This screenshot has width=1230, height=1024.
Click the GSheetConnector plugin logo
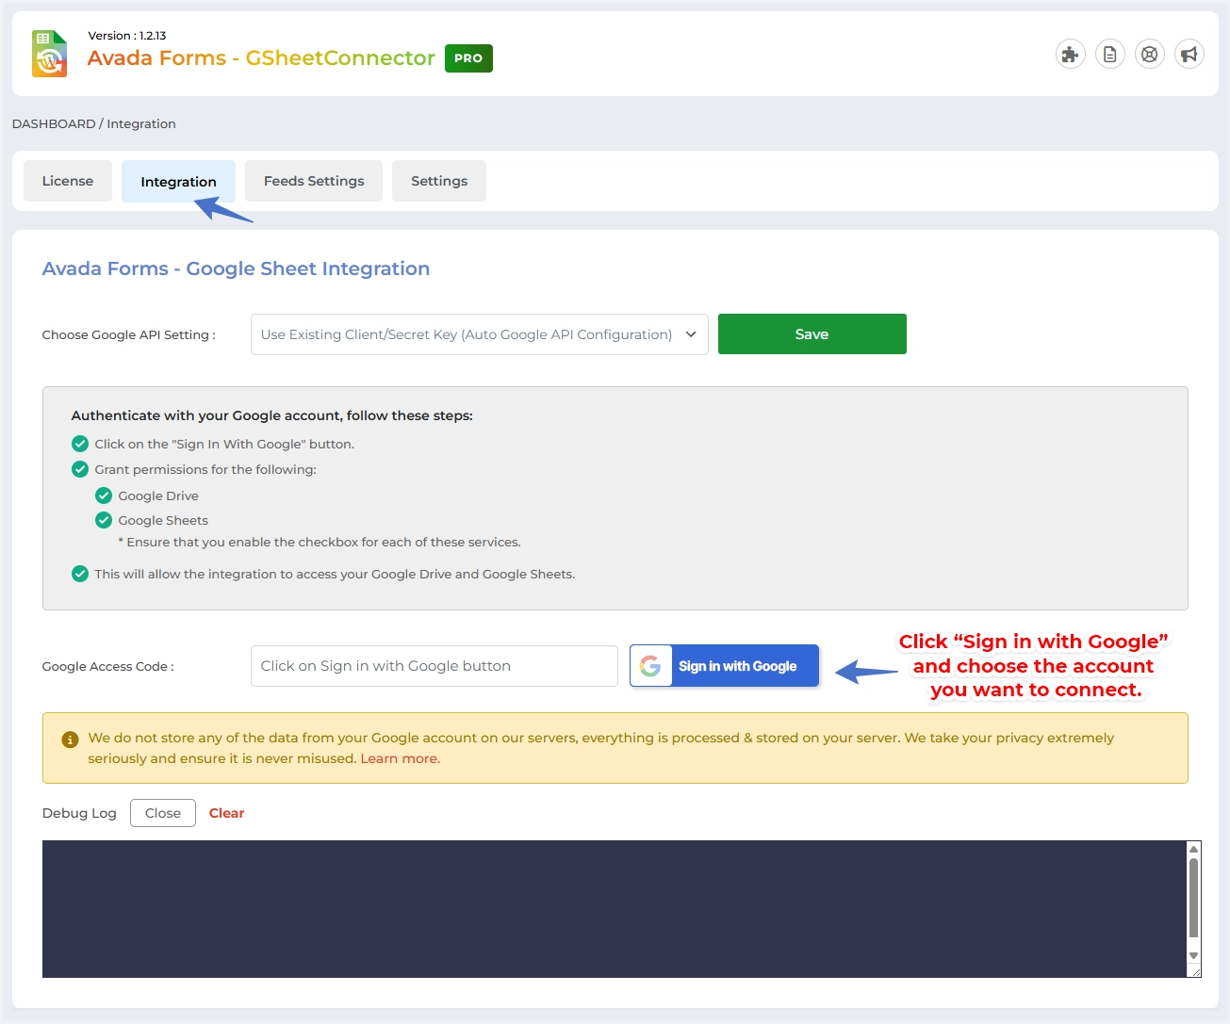point(50,54)
